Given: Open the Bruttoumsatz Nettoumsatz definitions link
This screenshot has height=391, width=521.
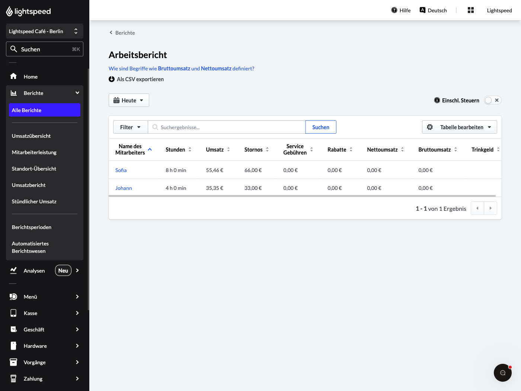Looking at the screenshot, I should [182, 69].
